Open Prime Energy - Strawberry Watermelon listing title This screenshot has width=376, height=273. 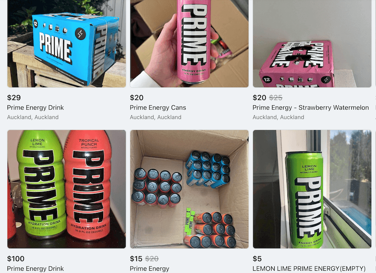pos(311,108)
